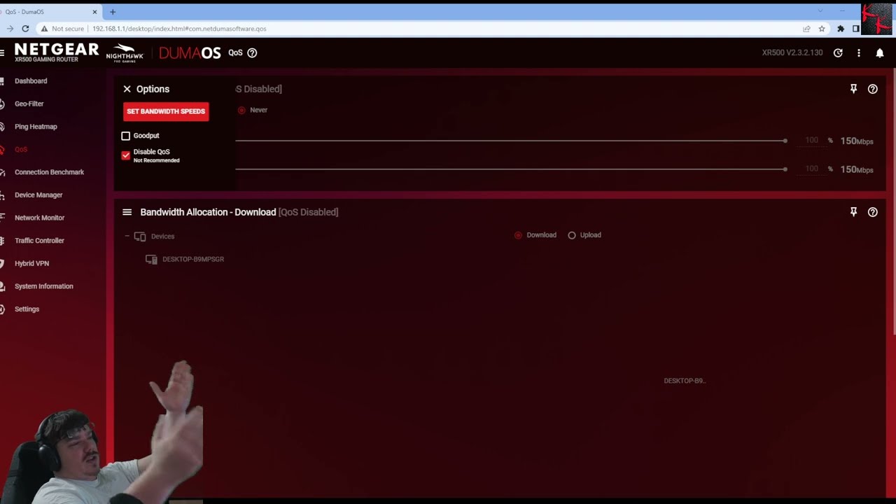896x504 pixels.
Task: Pin the top bandwidth panel
Action: point(853,89)
